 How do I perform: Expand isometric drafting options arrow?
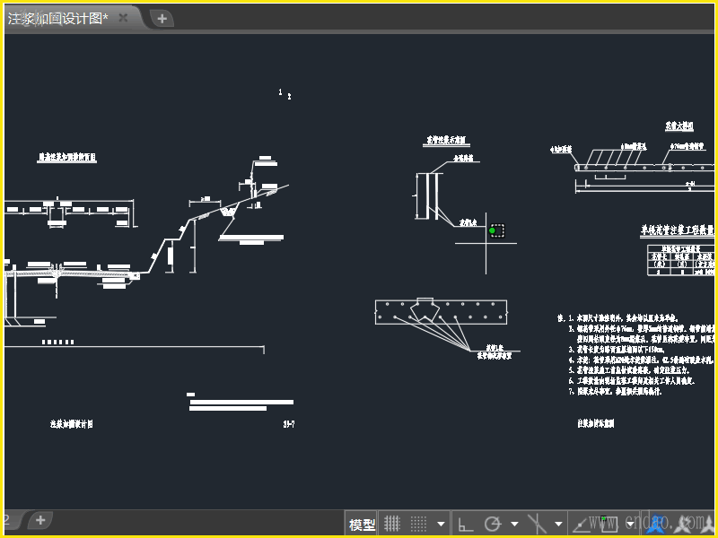click(558, 524)
